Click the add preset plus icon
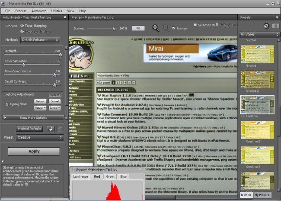 (266, 26)
